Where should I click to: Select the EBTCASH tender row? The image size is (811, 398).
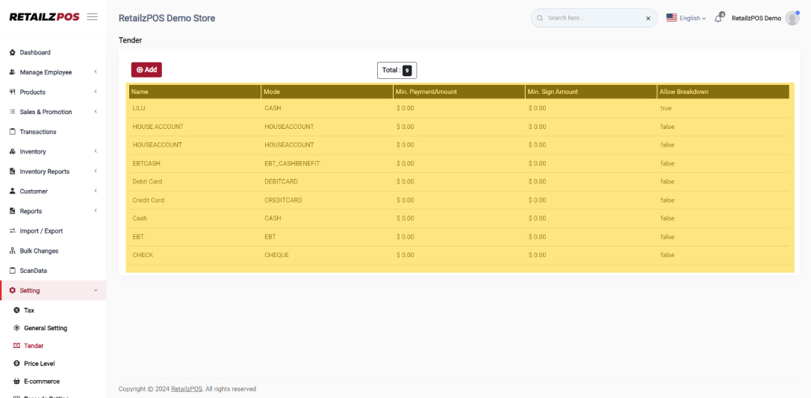pos(146,163)
